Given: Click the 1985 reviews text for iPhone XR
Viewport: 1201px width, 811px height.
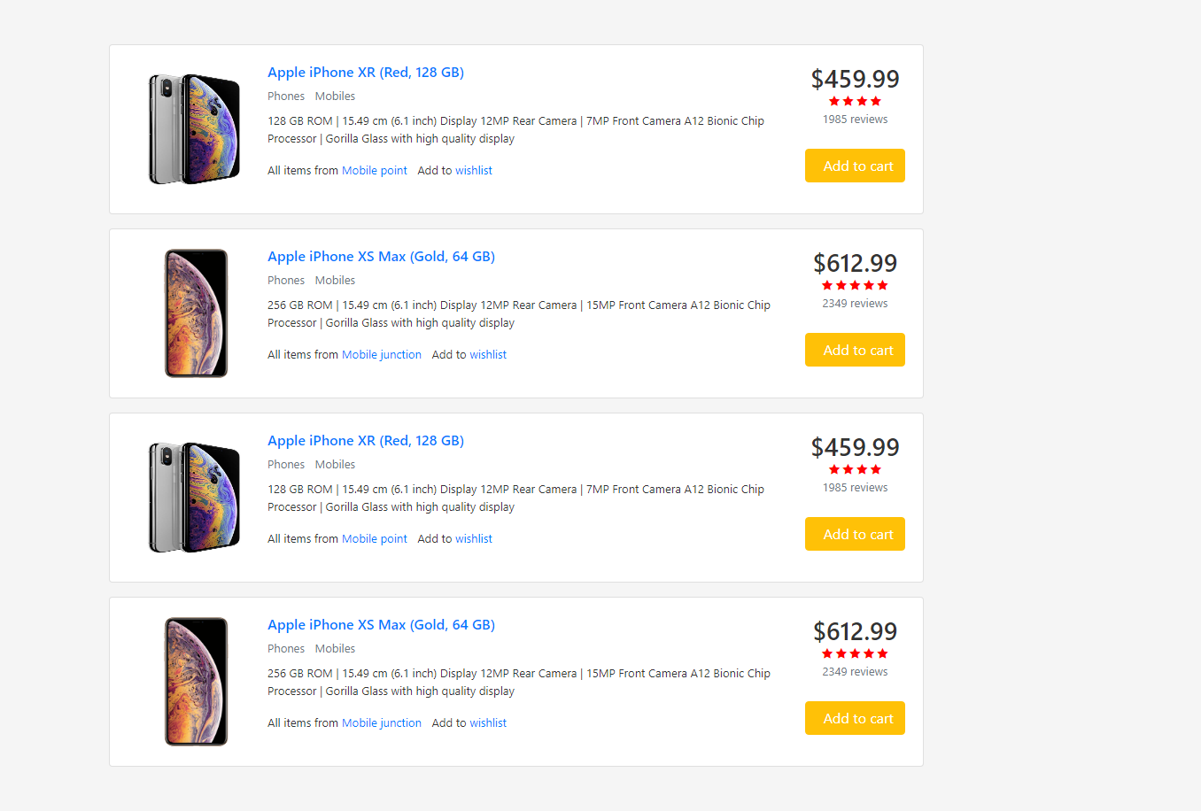Looking at the screenshot, I should [x=855, y=119].
